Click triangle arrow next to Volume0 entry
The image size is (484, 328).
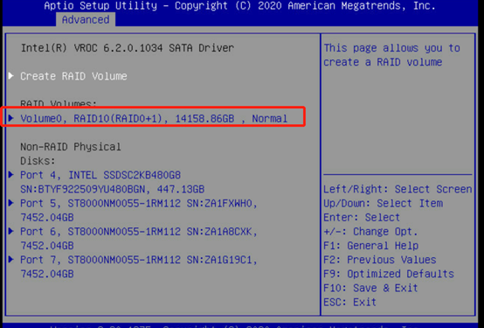pyautogui.click(x=11, y=118)
